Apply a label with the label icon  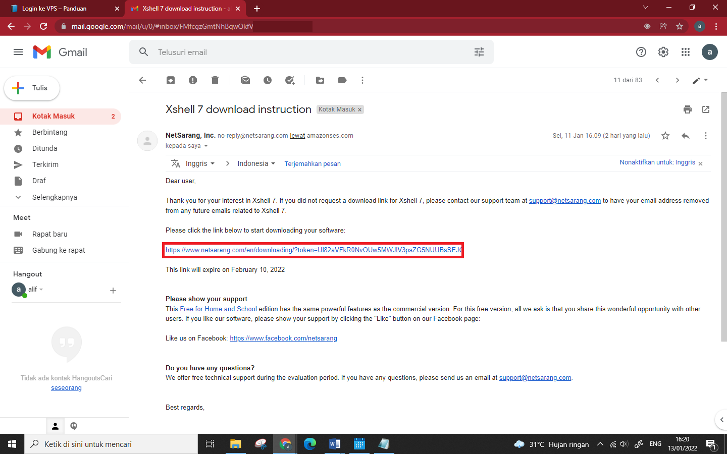pyautogui.click(x=342, y=80)
